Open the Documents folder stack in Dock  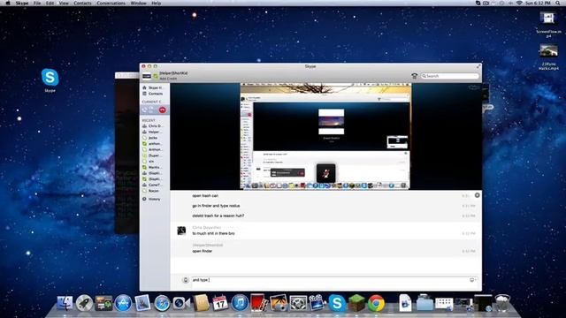click(x=424, y=303)
